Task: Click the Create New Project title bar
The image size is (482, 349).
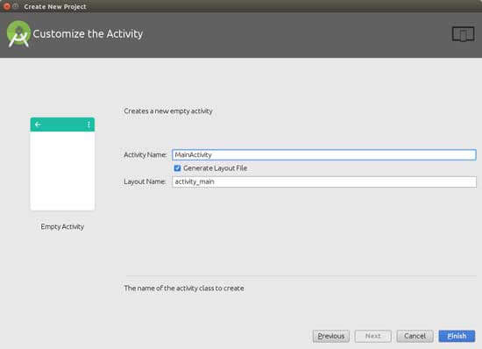Action: click(55, 6)
